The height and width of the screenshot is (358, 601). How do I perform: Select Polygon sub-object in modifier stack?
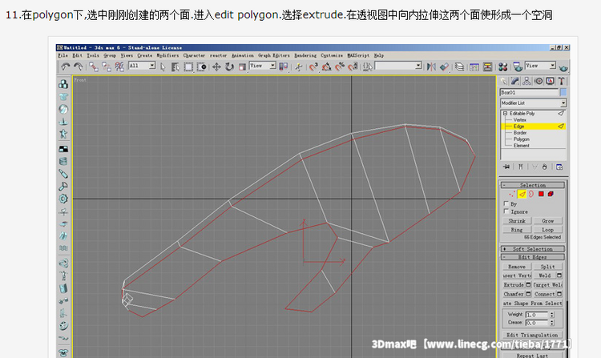click(x=522, y=139)
